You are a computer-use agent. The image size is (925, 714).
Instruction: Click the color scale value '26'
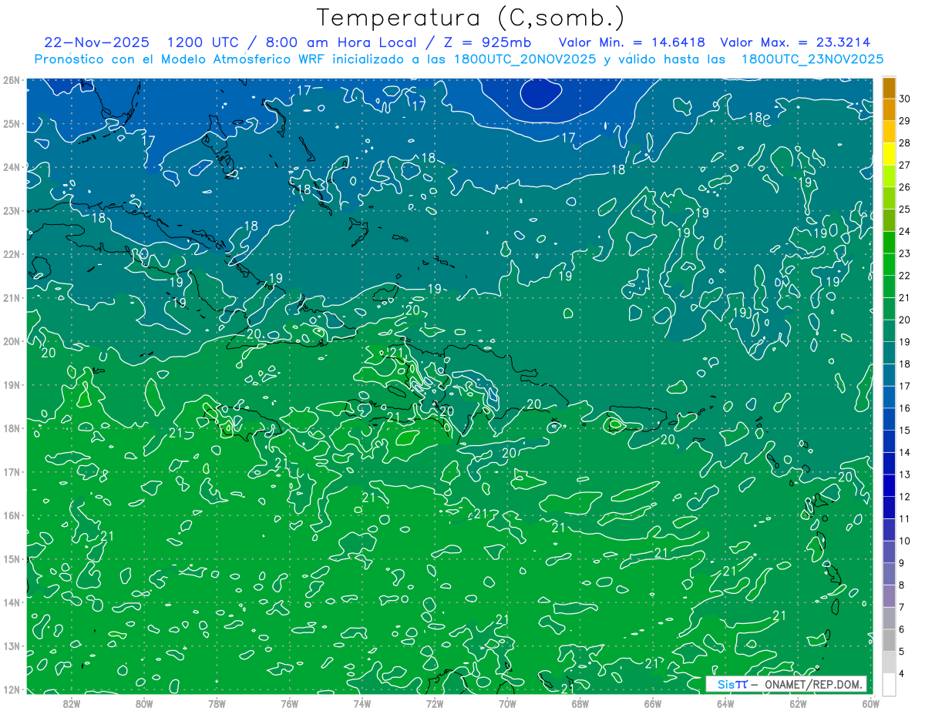[x=904, y=187]
